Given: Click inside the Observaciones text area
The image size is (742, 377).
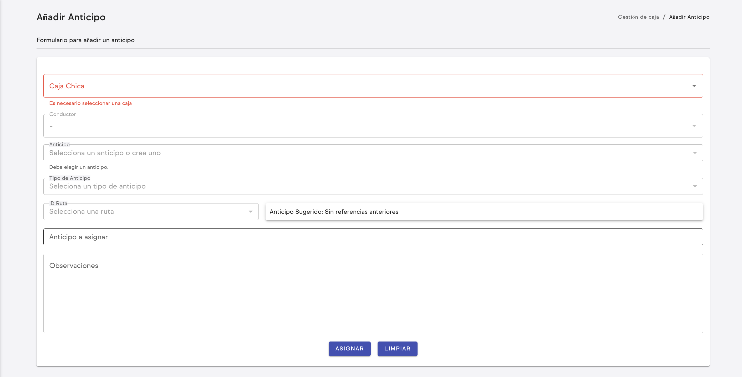Looking at the screenshot, I should (x=373, y=293).
